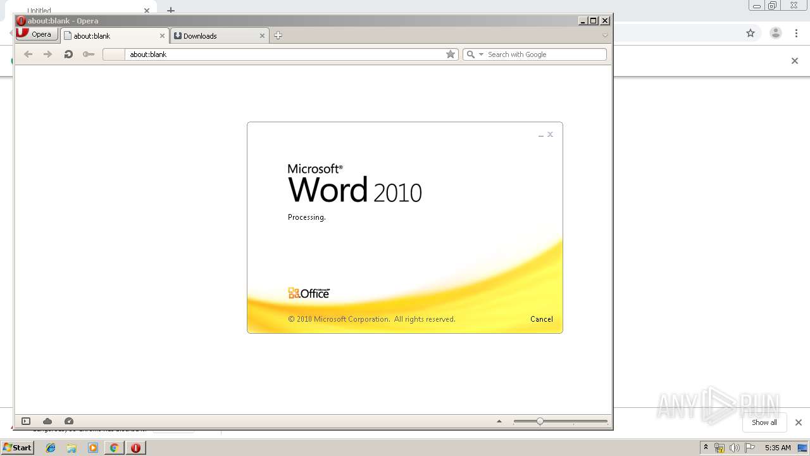Close the Untitled tab in Chrome

pos(147,11)
